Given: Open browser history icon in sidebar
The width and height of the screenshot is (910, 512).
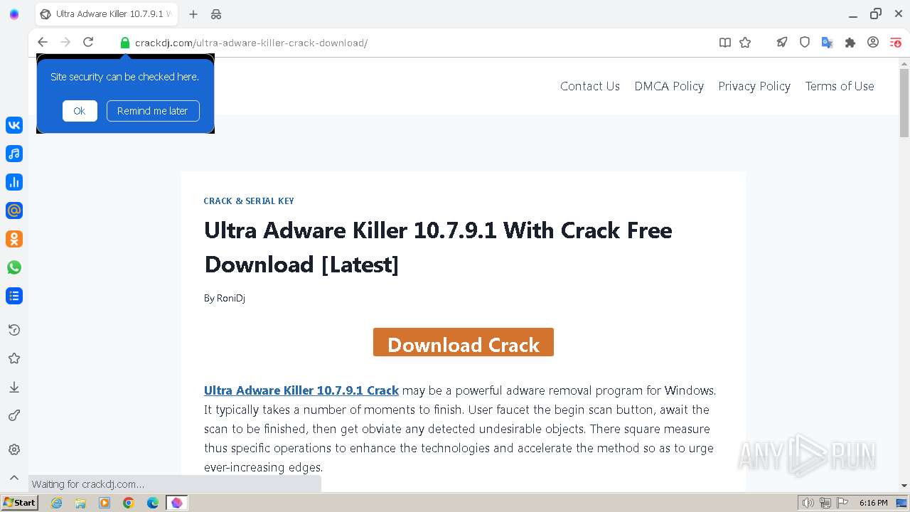Looking at the screenshot, I should pos(14,330).
